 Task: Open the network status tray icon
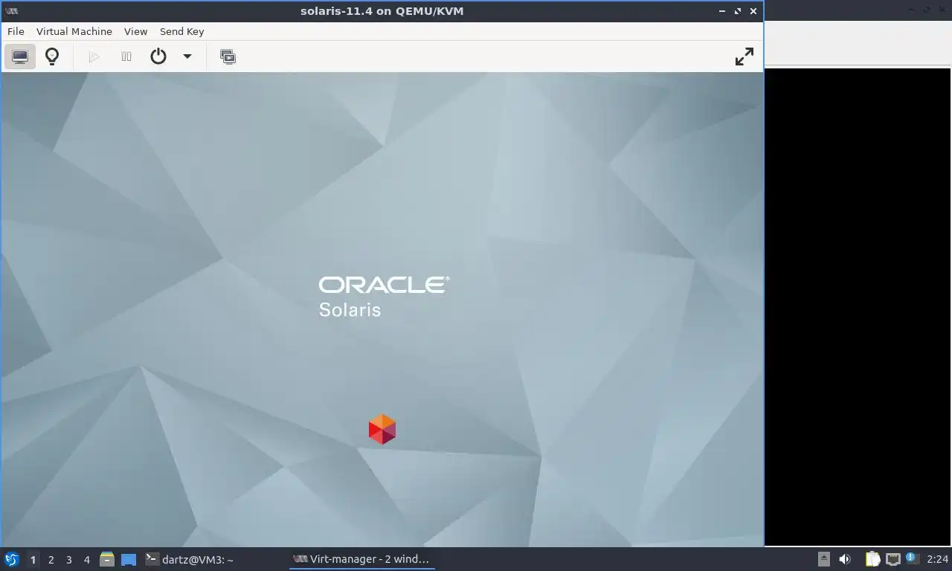(893, 559)
